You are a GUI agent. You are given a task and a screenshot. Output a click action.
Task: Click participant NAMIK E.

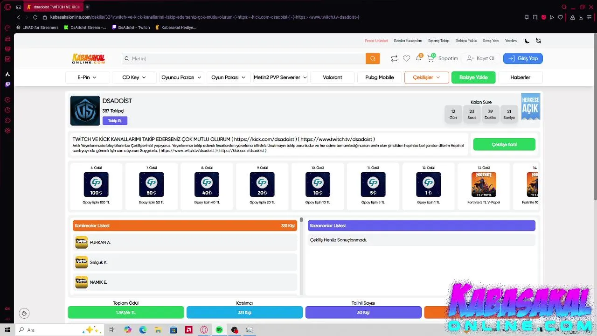[x=185, y=282]
